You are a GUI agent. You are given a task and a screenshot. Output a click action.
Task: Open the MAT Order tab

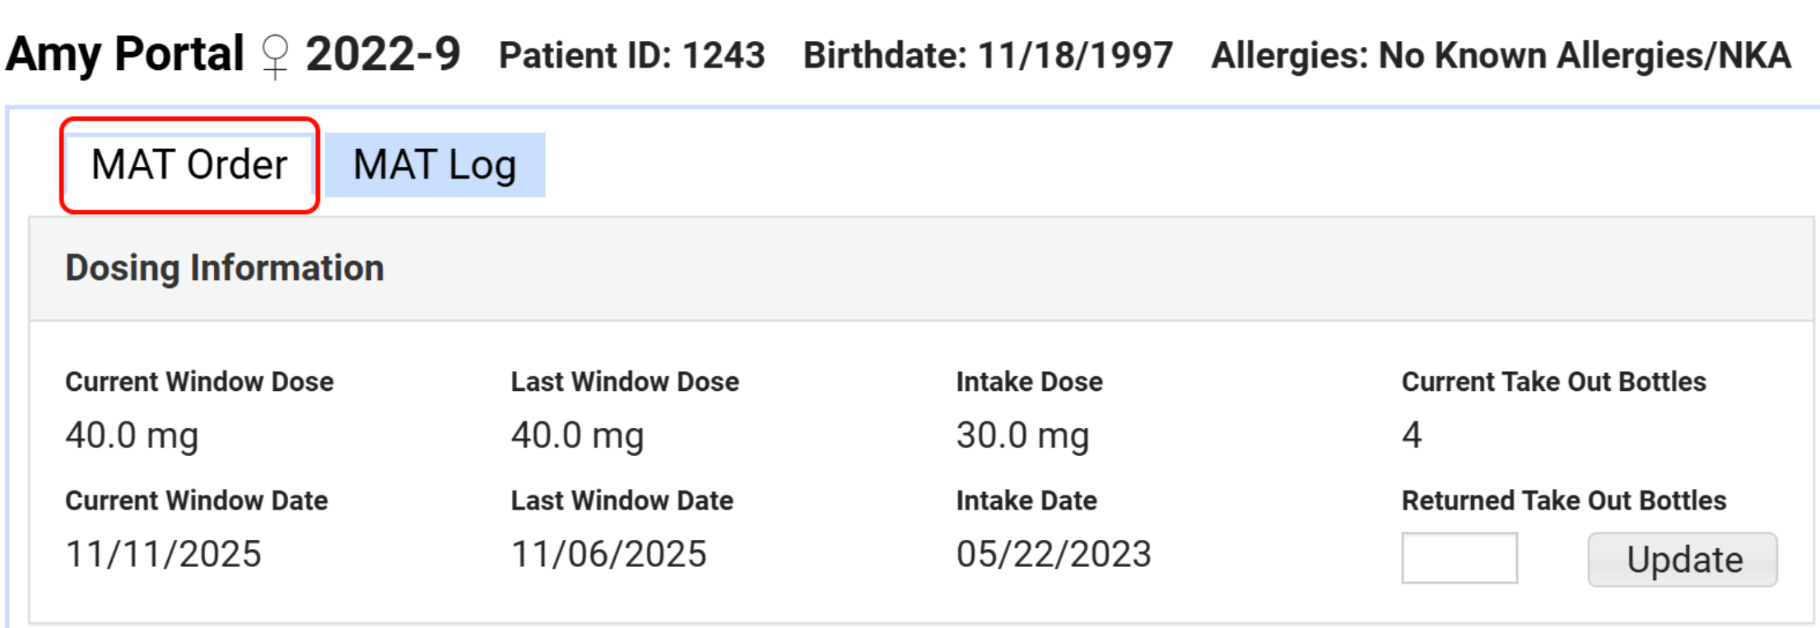[189, 165]
